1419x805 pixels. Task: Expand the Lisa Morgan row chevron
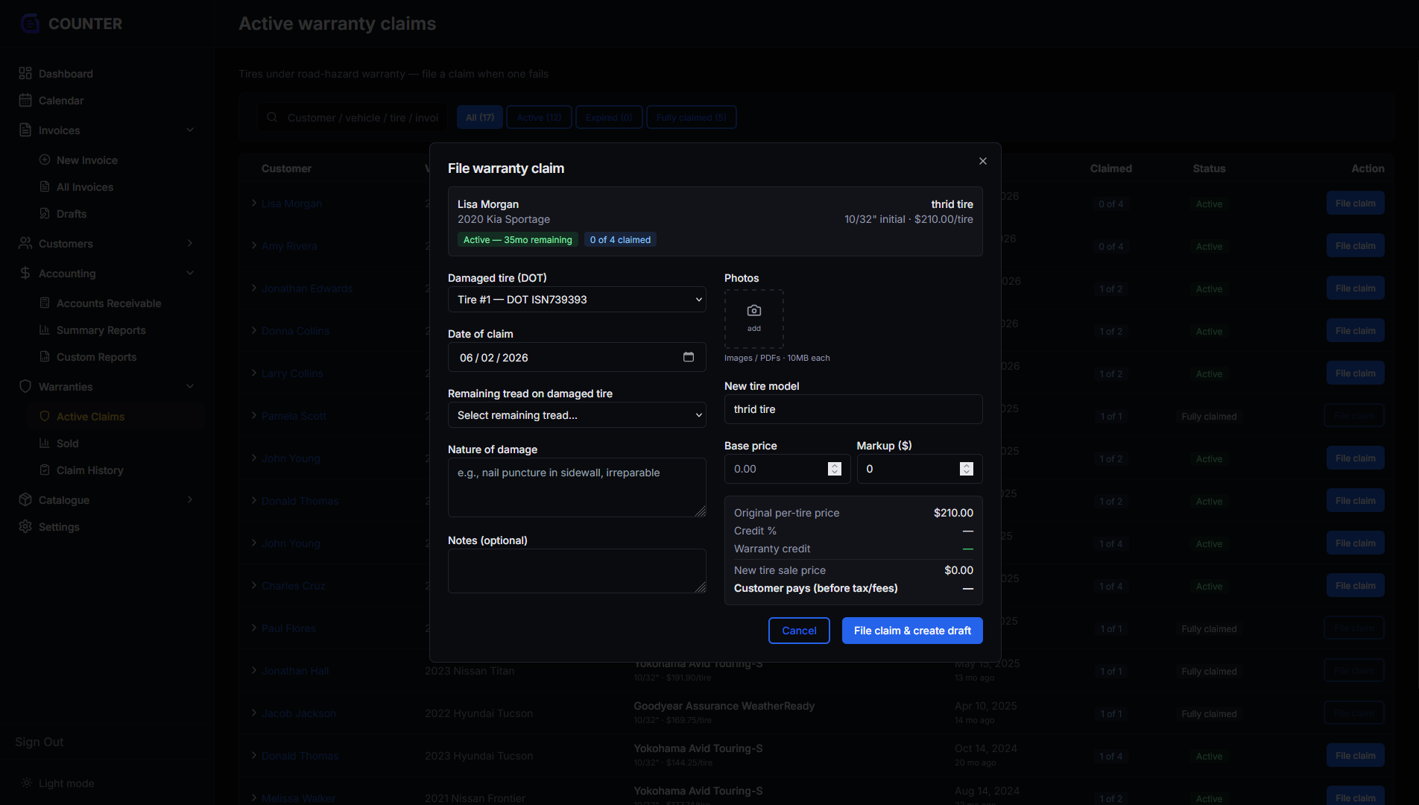[x=254, y=203]
